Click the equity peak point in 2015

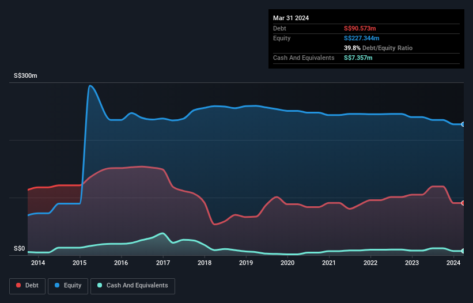click(90, 86)
